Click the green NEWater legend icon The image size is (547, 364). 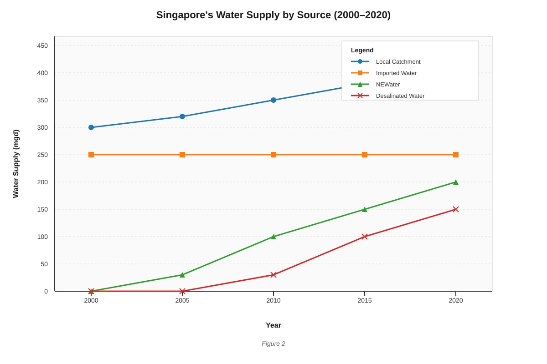360,84
